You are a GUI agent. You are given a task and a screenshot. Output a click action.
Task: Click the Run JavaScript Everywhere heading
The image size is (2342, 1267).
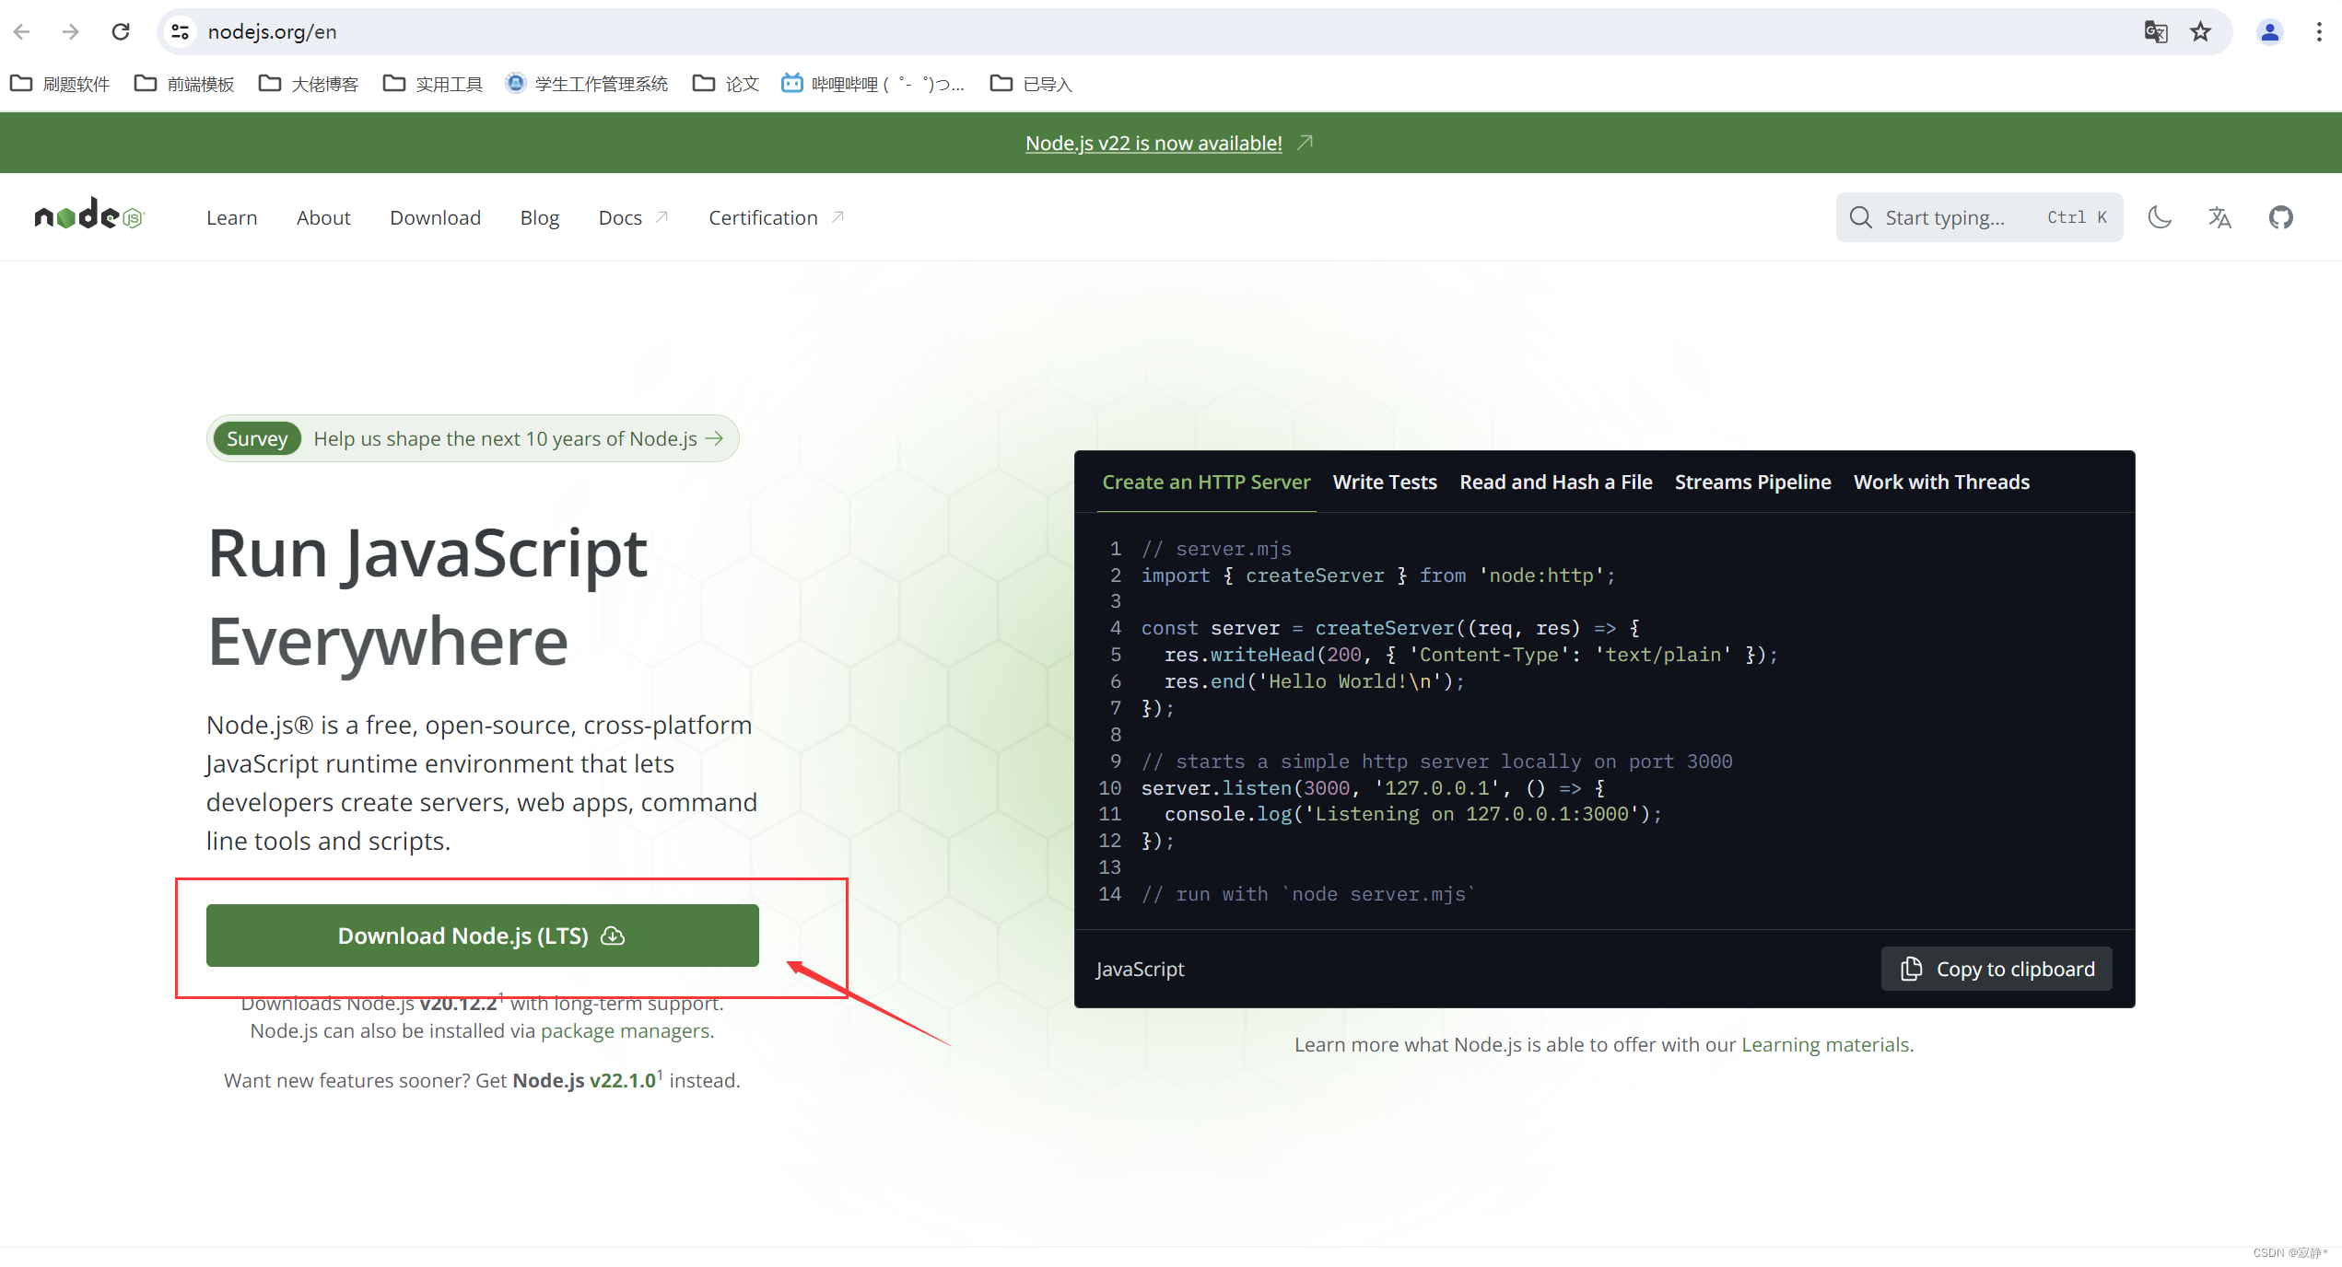427,597
